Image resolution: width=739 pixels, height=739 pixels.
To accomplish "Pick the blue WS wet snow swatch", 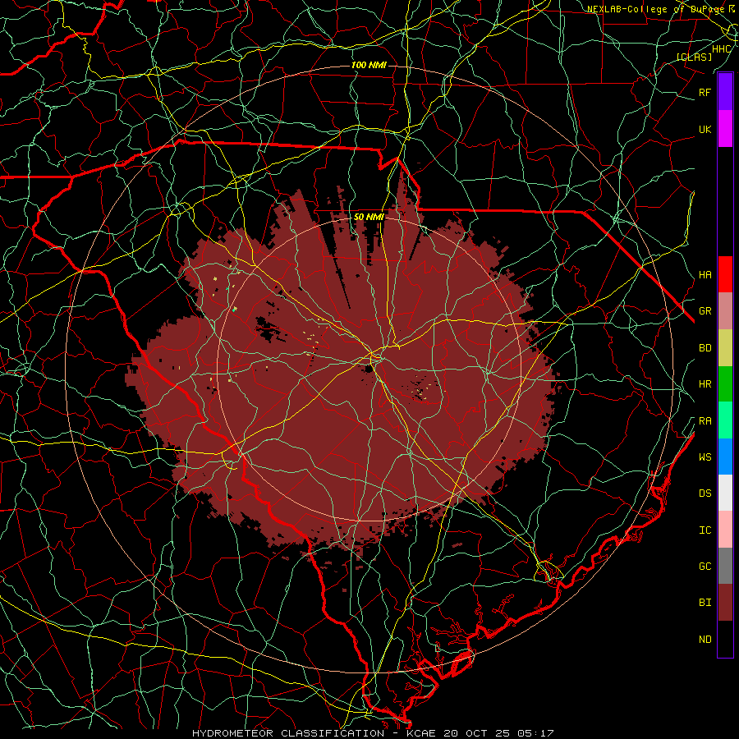I will pos(725,457).
